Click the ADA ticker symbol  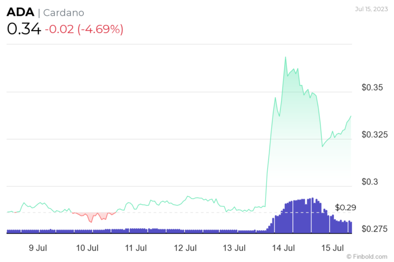pyautogui.click(x=21, y=13)
